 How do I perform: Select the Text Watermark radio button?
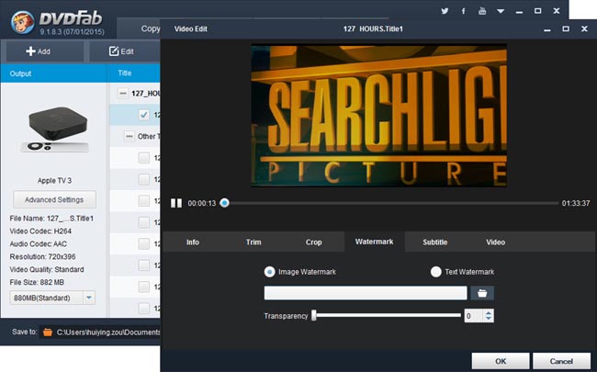click(436, 272)
